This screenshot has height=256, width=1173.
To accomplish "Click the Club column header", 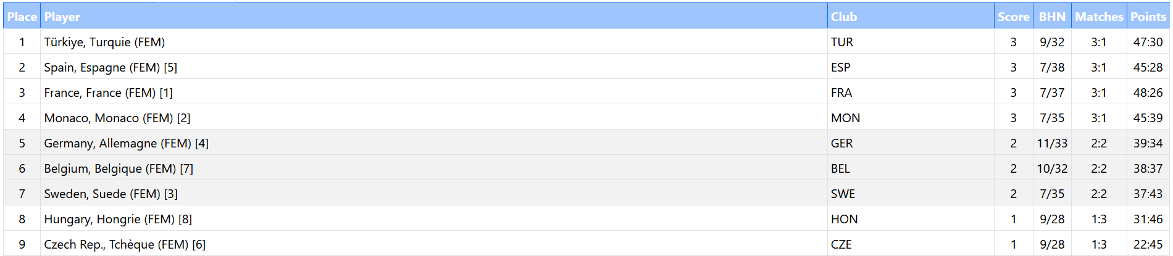I will point(844,17).
